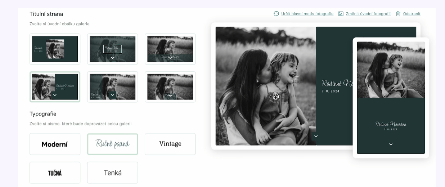Click the Typografie section heading
The image size is (445, 187).
point(43,114)
